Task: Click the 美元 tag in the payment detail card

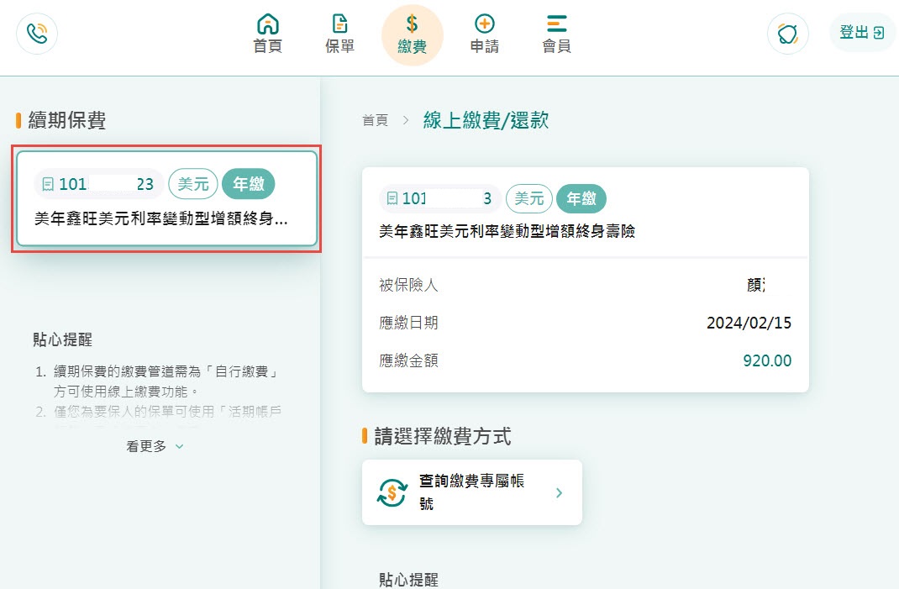Action: (529, 198)
